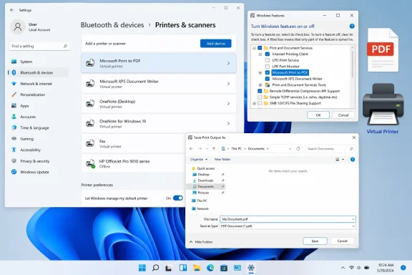Refresh the Documents folder in Save dialog

[x=298, y=149]
